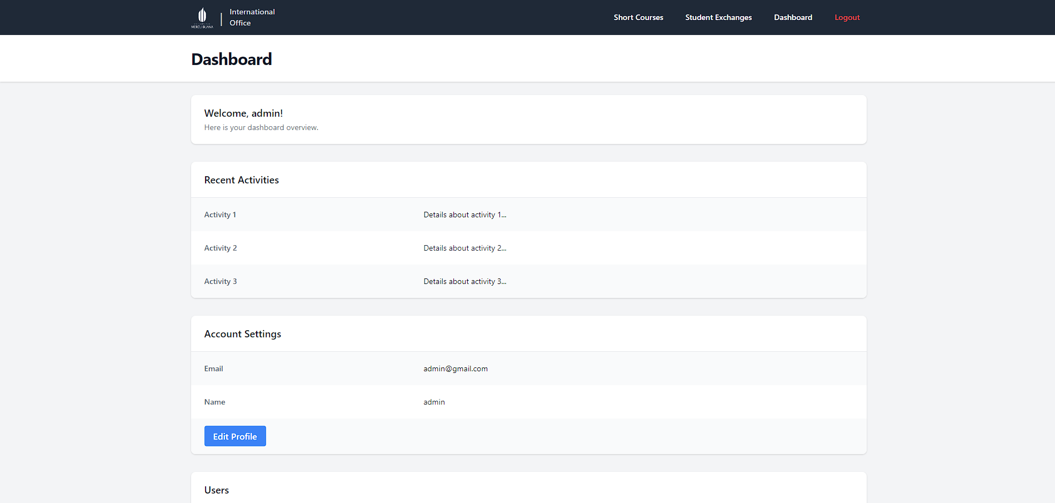
Task: Click the Users section heading
Action: coord(216,490)
